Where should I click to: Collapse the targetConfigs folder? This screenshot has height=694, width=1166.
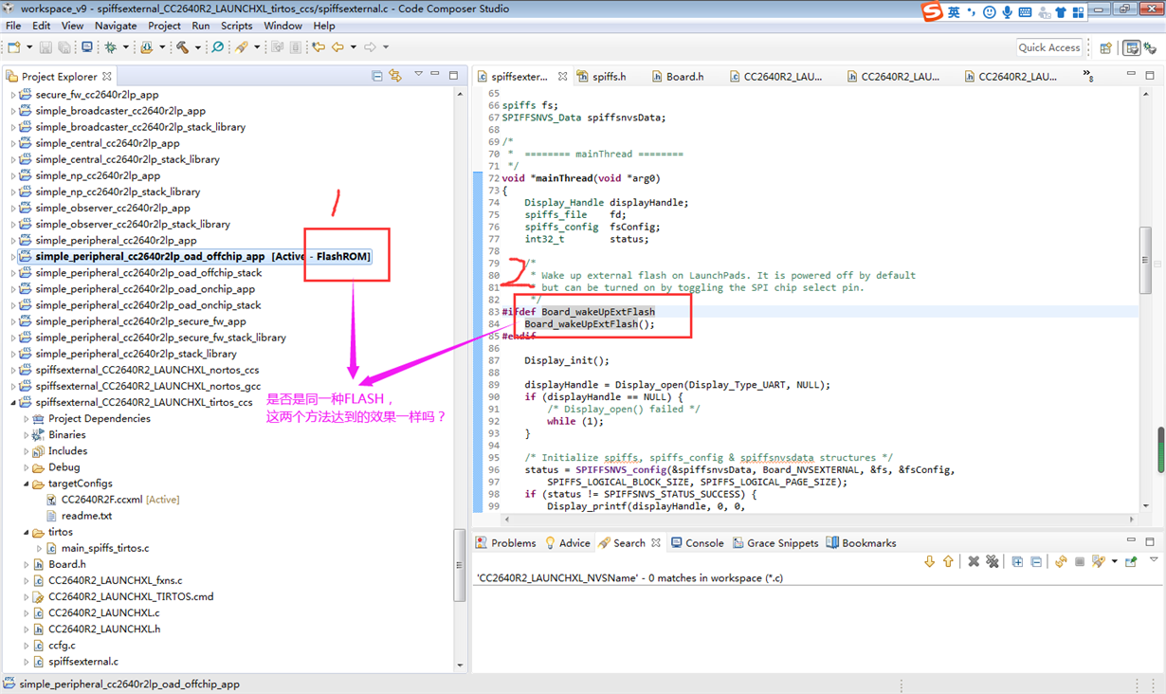[x=27, y=484]
